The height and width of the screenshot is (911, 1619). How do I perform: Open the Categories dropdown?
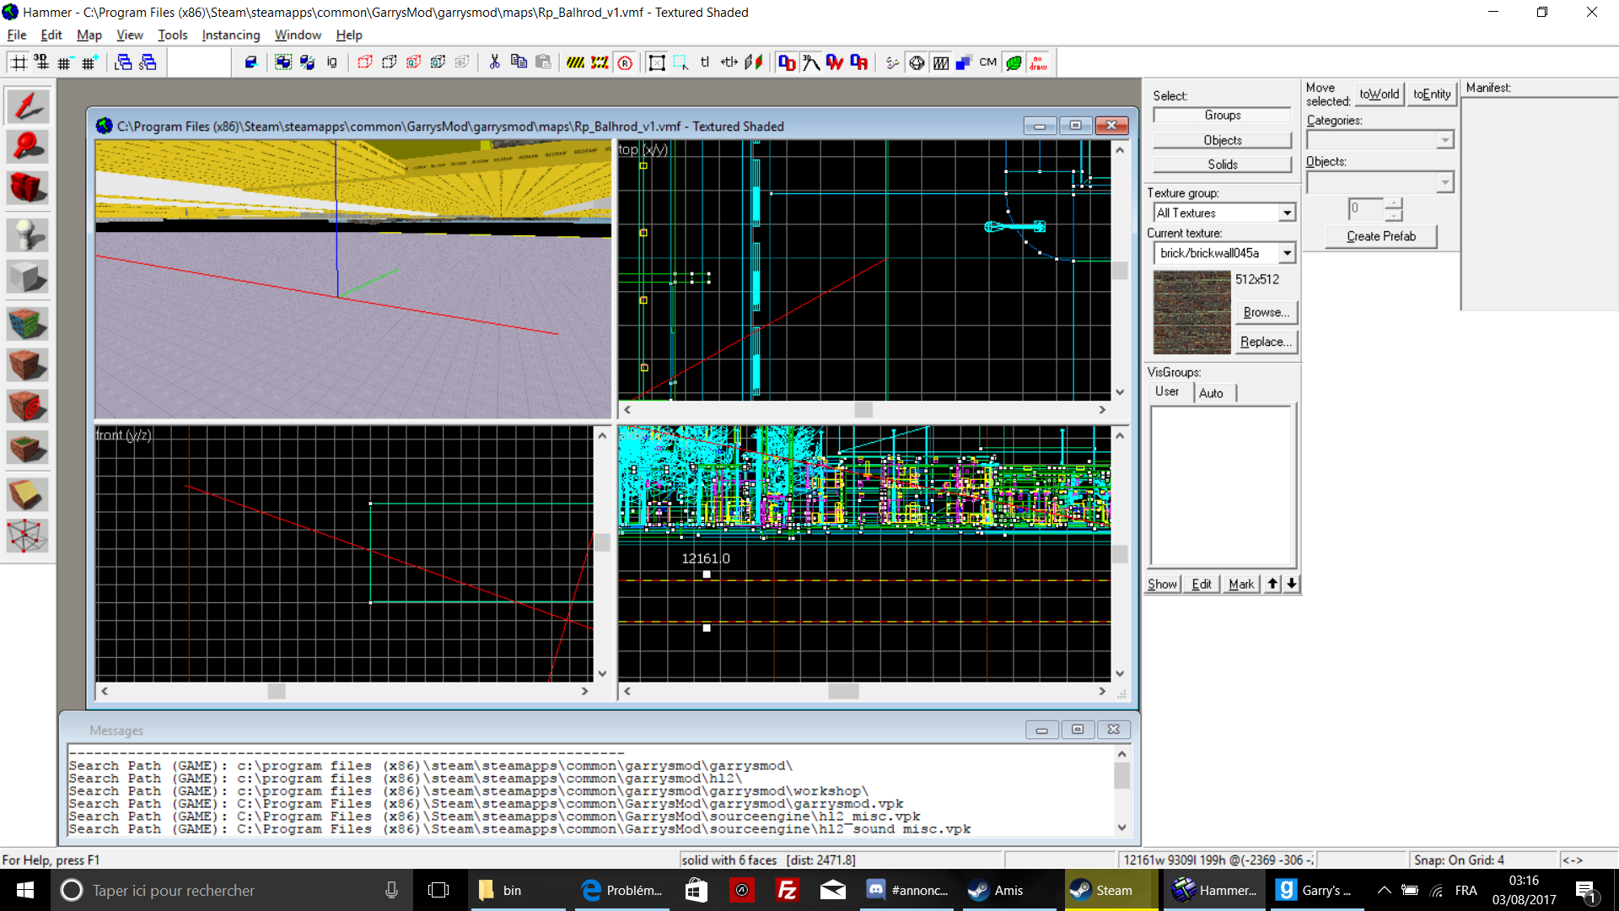pos(1445,140)
